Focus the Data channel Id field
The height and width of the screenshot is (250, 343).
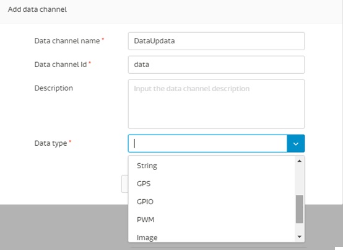[216, 65]
